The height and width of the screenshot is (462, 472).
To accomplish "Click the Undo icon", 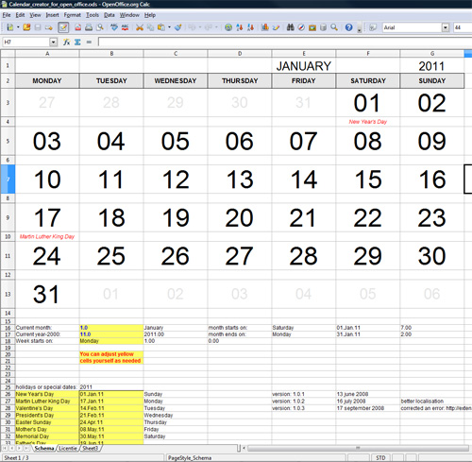I will click(x=192, y=27).
